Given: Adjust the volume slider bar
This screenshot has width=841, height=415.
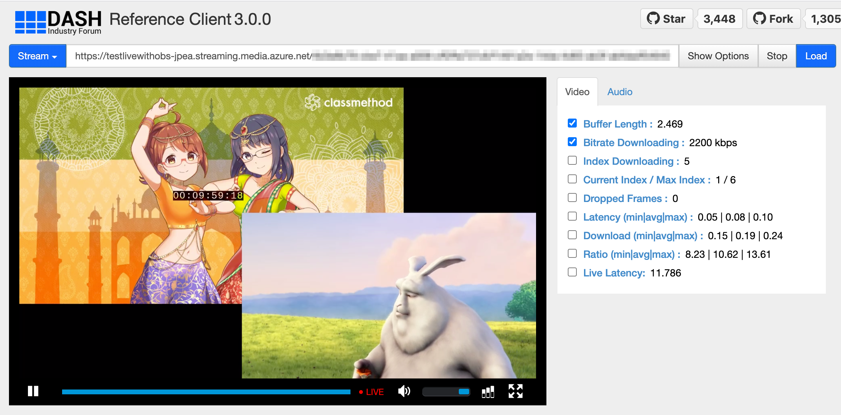Looking at the screenshot, I should point(446,392).
